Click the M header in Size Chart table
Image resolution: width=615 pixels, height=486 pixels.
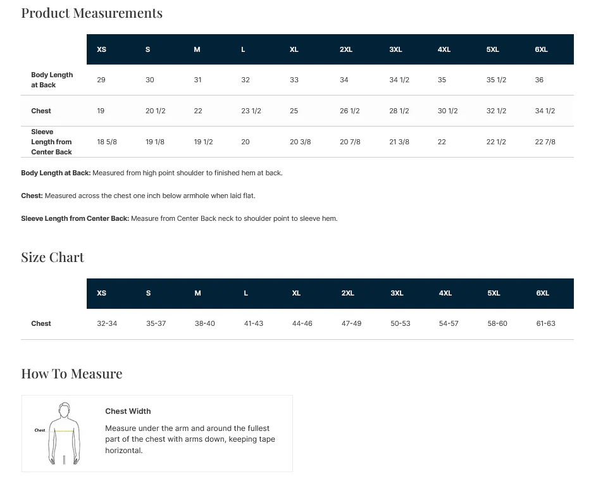pos(197,293)
